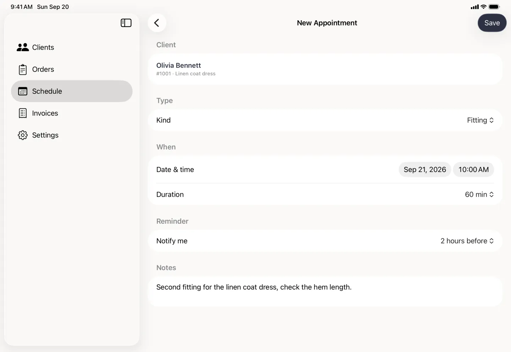The image size is (511, 352).
Task: Change the 10:00 AM time
Action: tap(473, 170)
